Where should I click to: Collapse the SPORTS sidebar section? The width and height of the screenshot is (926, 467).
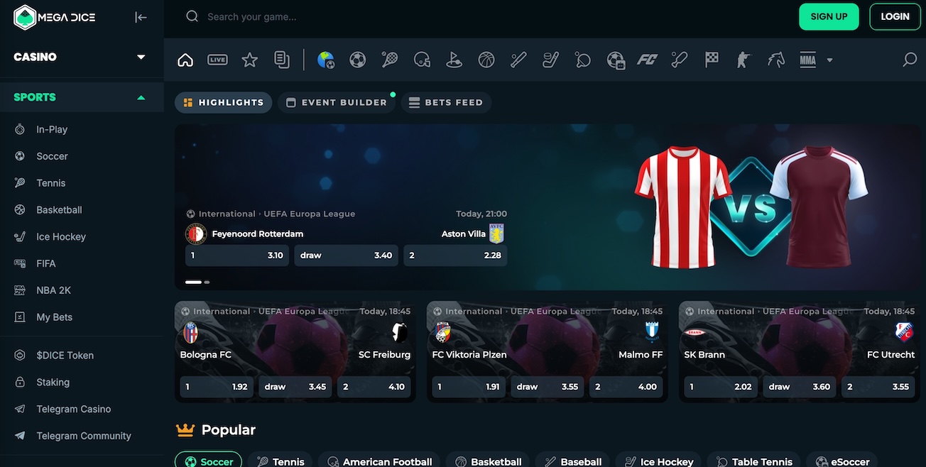coord(141,97)
